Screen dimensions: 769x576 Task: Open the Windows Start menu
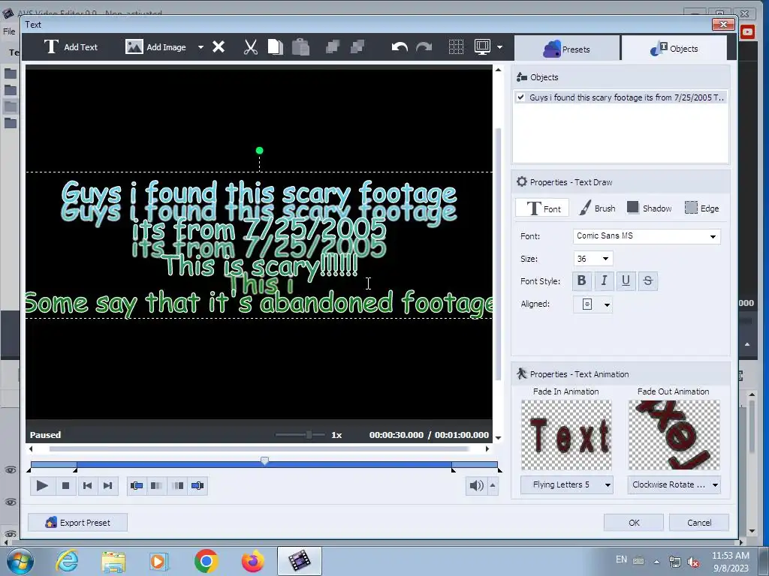coord(20,561)
